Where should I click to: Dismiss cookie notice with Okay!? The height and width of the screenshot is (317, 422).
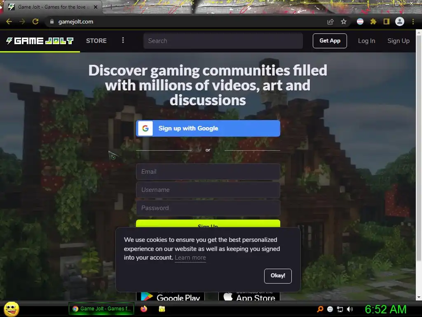point(278,276)
